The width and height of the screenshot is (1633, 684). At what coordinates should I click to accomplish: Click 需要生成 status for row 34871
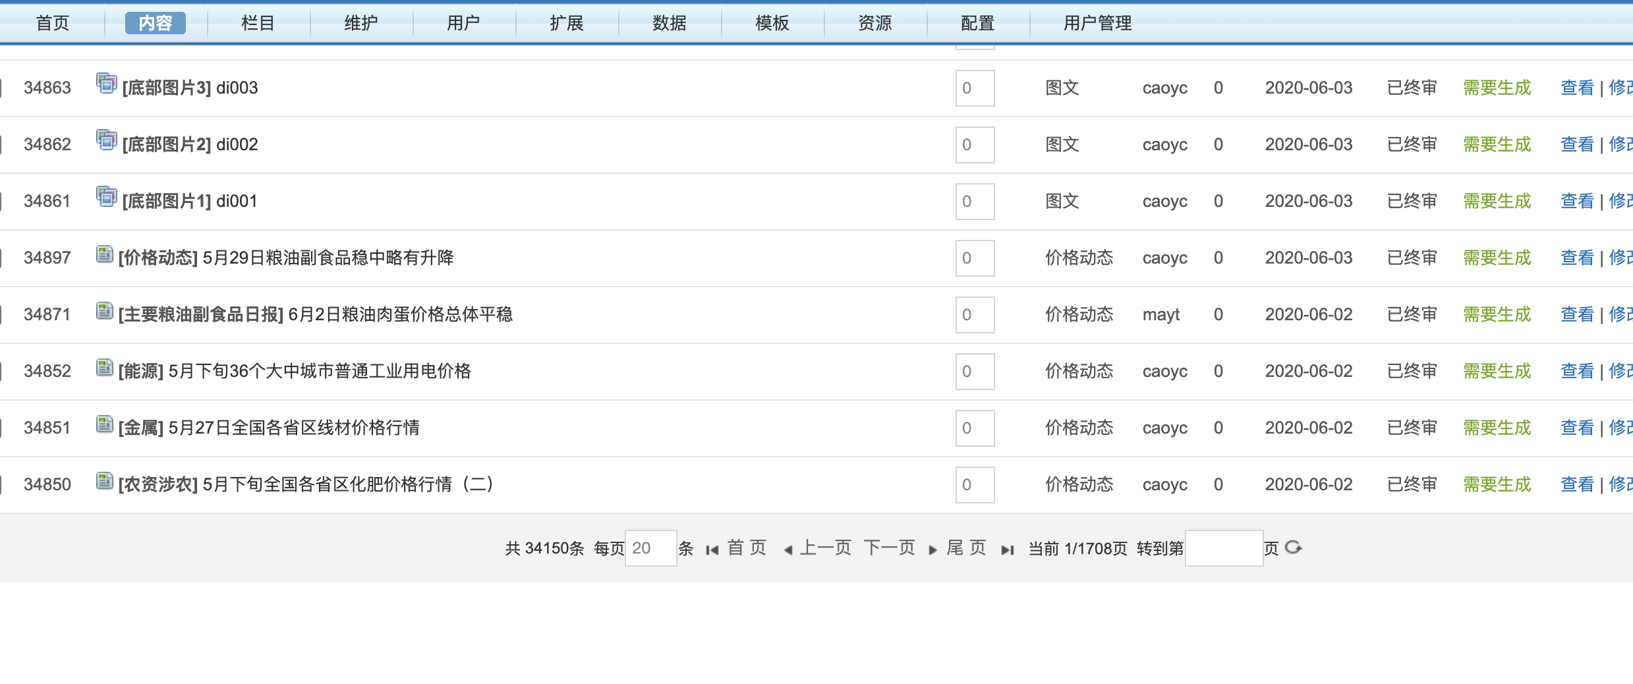click(x=1497, y=314)
